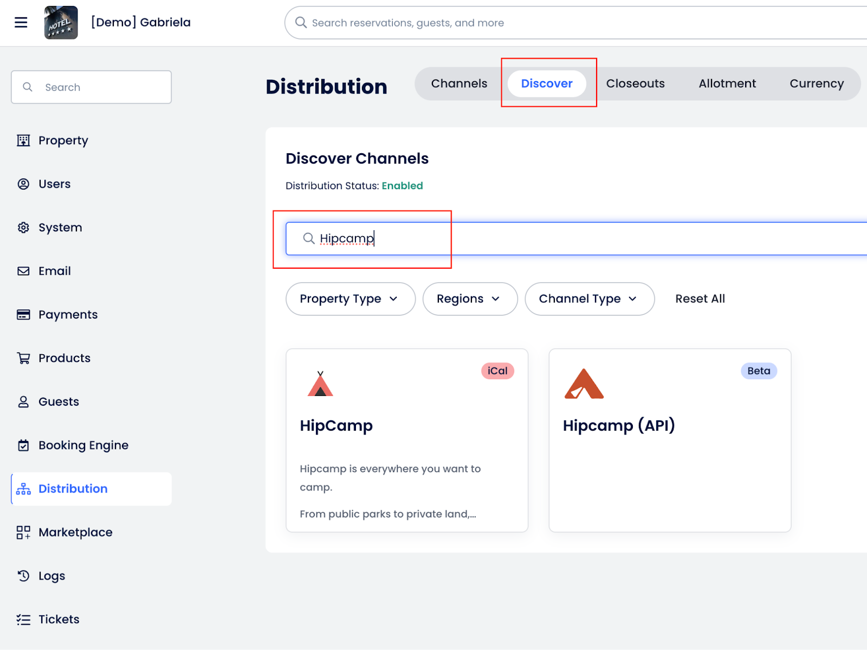Click the magnifier in channel search box
The width and height of the screenshot is (867, 650).
click(x=309, y=238)
